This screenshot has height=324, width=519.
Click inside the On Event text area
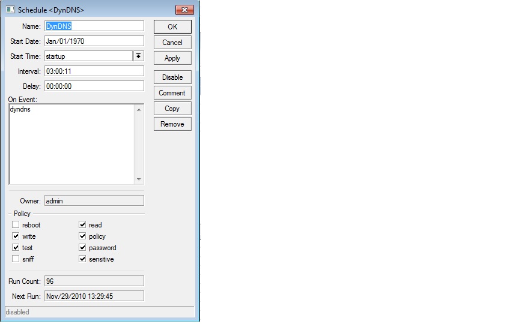(72, 145)
